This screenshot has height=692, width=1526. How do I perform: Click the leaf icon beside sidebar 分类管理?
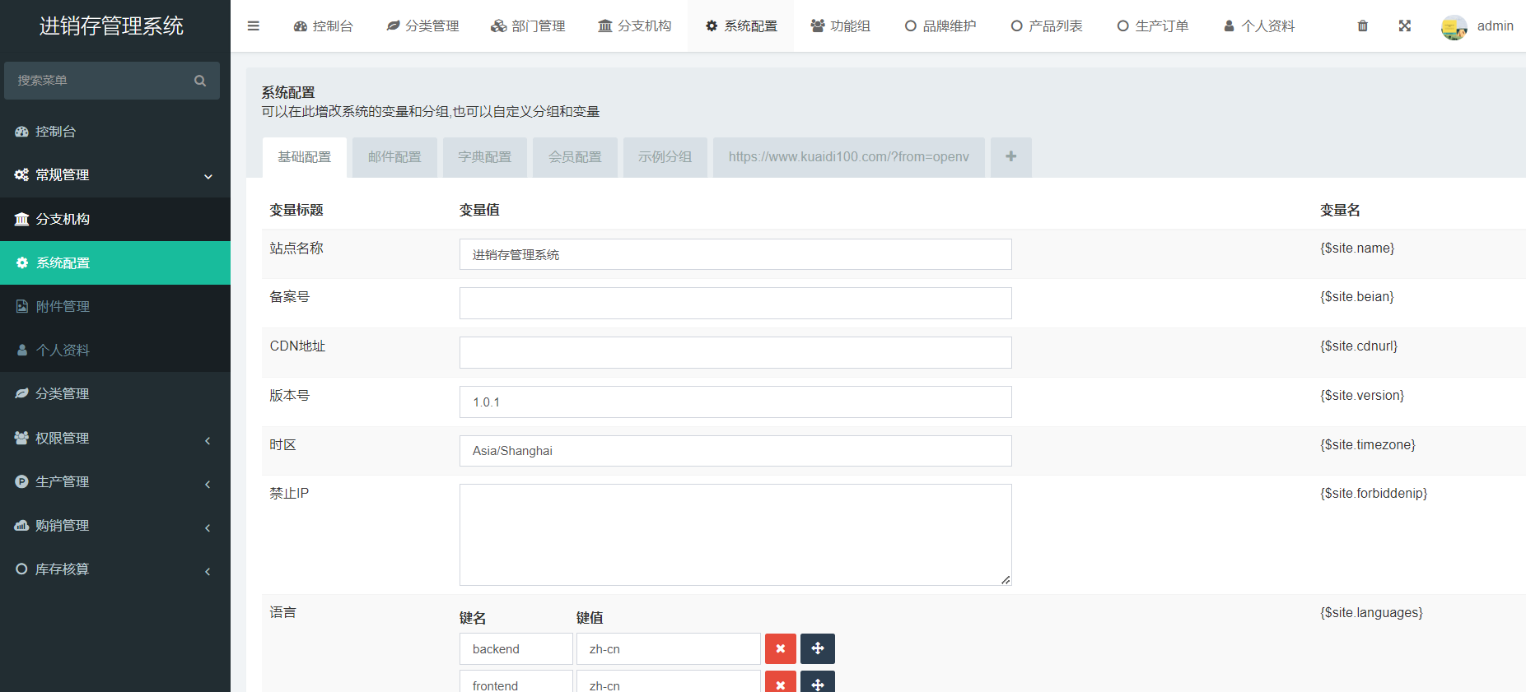pos(22,393)
